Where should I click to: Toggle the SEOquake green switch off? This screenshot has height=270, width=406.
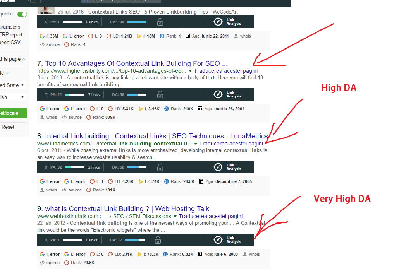[22, 14]
